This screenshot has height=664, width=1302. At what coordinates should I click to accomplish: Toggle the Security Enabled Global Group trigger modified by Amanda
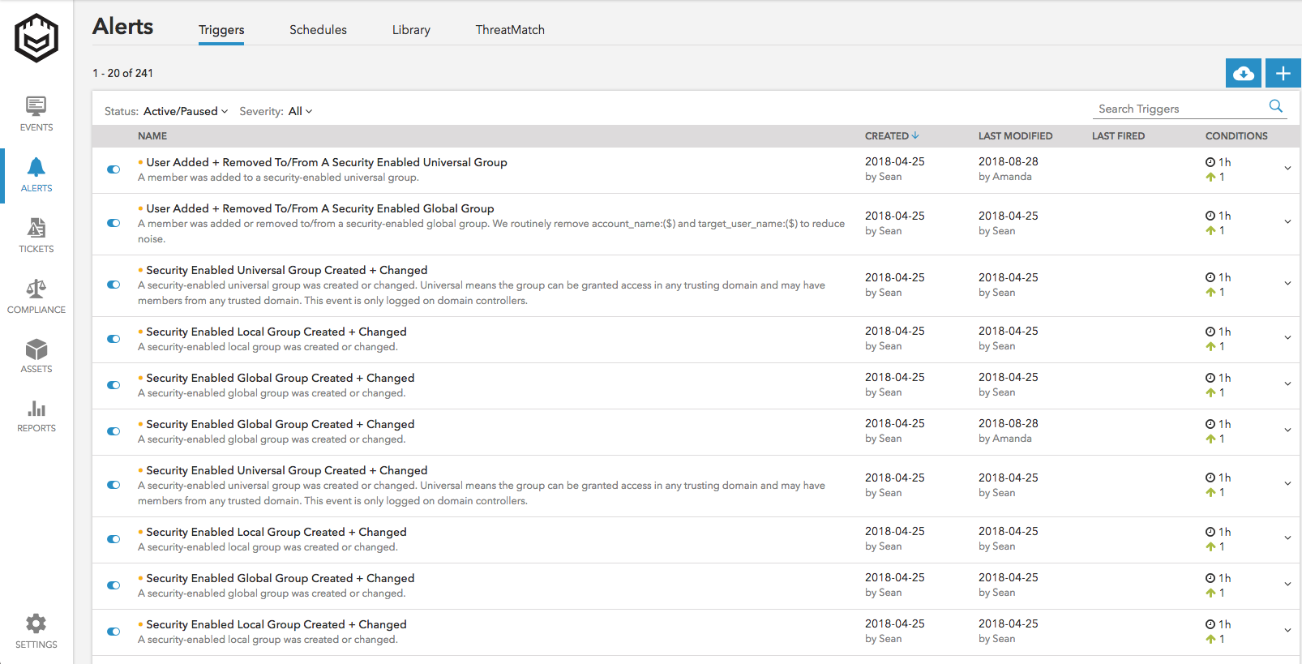point(113,431)
